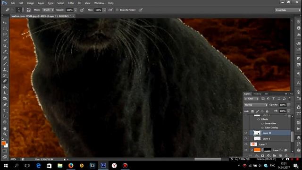The width and height of the screenshot is (302, 170).
Task: Open the Layer menu
Action: (x=41, y=3)
